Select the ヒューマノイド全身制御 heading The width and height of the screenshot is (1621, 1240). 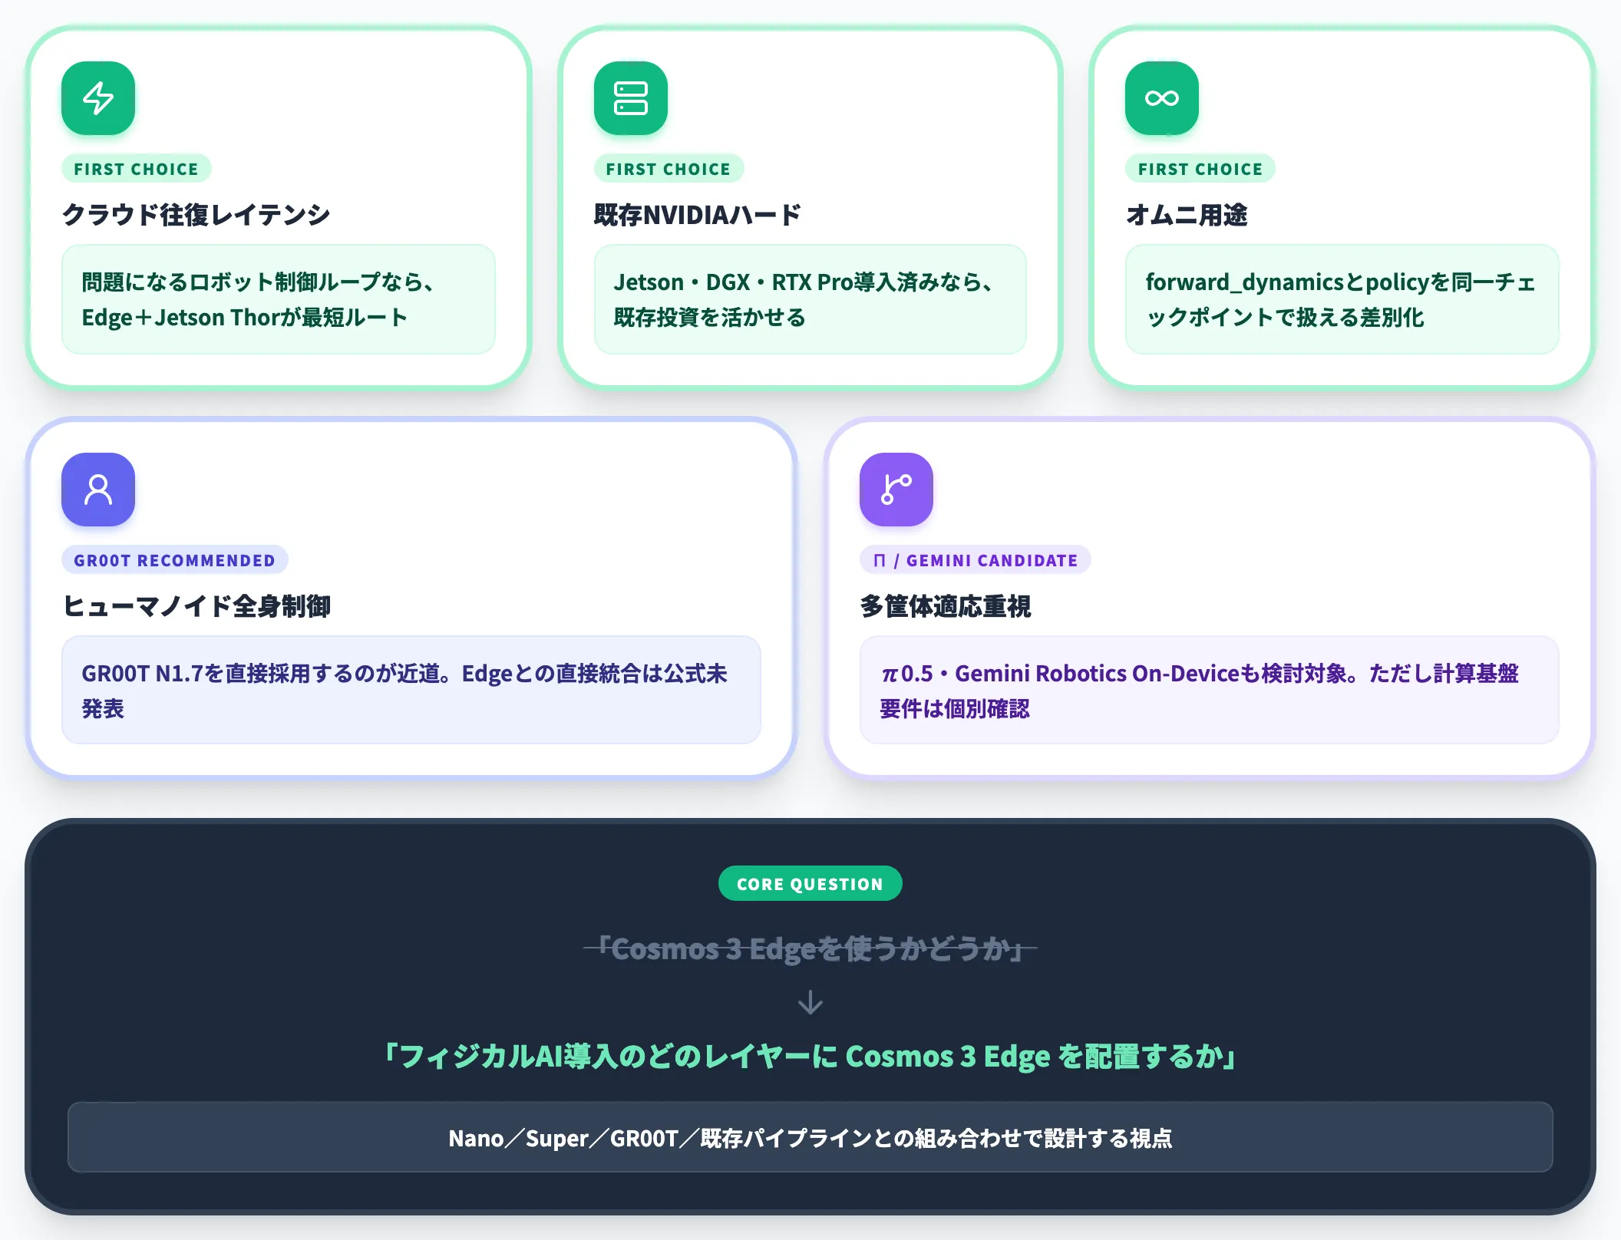point(196,606)
